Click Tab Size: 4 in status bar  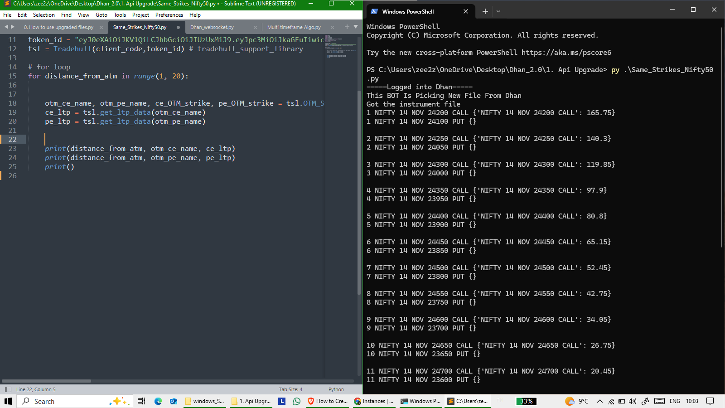[x=290, y=389]
